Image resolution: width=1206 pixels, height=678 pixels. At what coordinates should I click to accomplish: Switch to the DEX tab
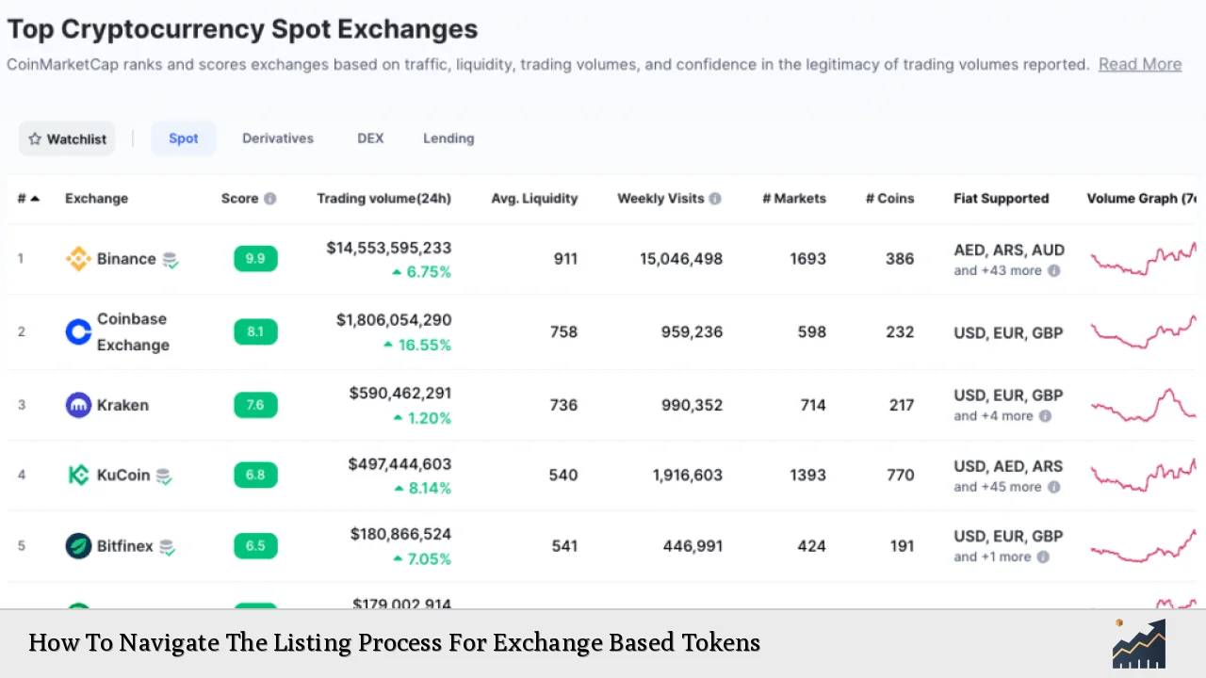[370, 138]
